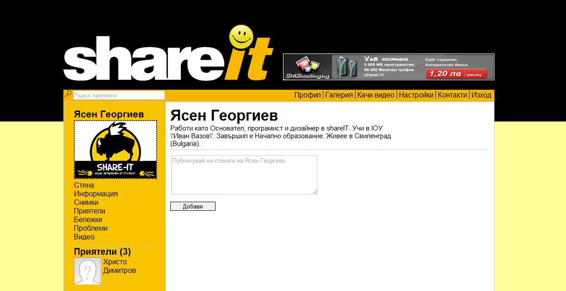The width and height of the screenshot is (566, 291).
Task: Click the wall post text area
Action: coord(244,175)
